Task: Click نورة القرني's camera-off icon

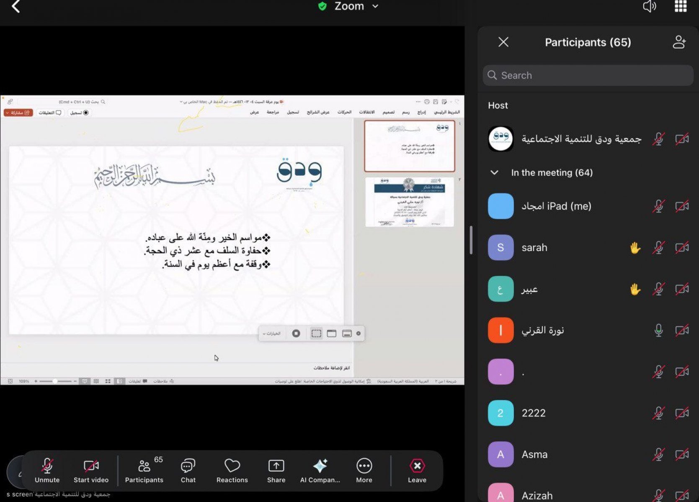Action: tap(682, 330)
